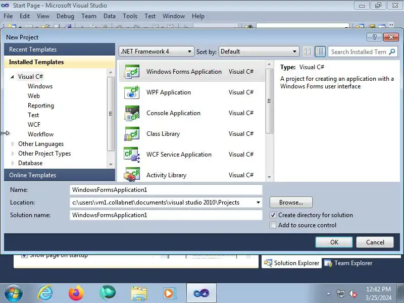Switch to Team Explorer tab

click(x=348, y=263)
